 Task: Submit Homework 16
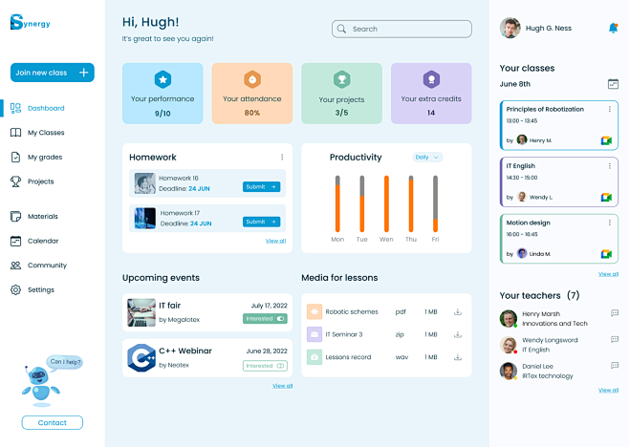pyautogui.click(x=261, y=187)
